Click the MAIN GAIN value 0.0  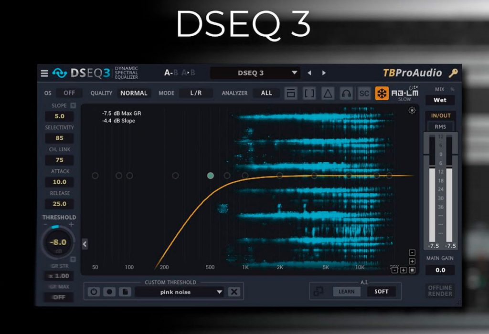click(x=440, y=270)
